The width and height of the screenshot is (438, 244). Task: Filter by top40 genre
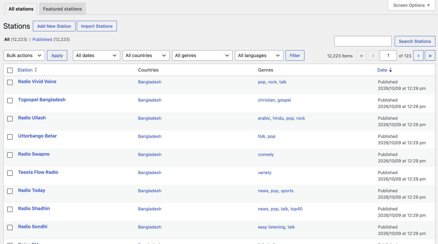pos(297,209)
